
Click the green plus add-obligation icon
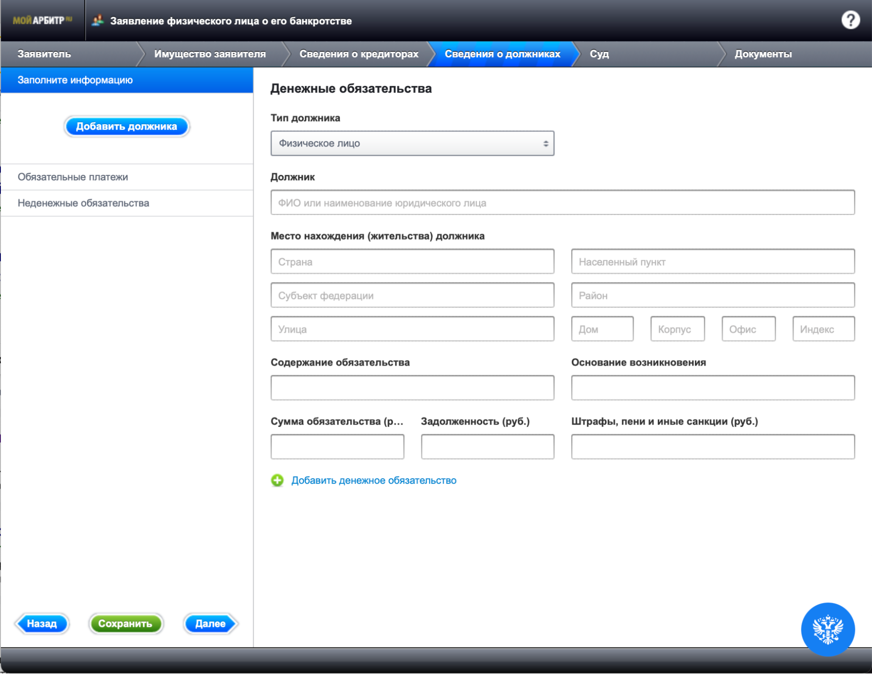277,480
